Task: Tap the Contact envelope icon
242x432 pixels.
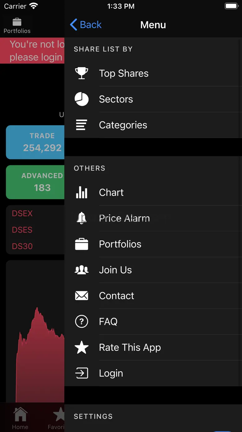Action: coord(82,296)
